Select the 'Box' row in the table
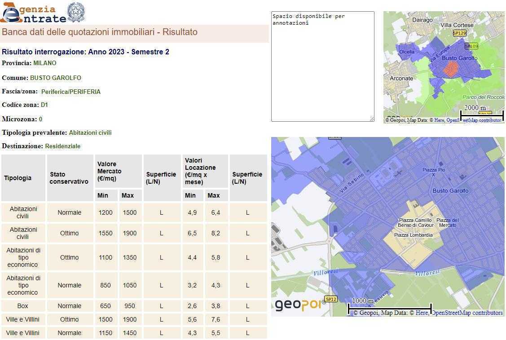506x340 pixels. 22,306
